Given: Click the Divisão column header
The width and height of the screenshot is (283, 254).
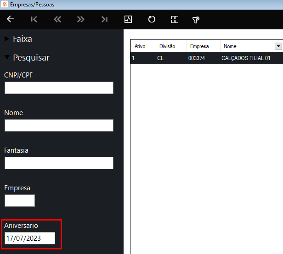Looking at the screenshot, I should [171, 46].
